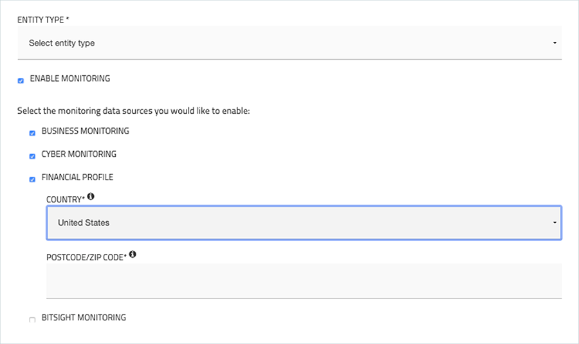Click the info icon beside Postcode/Zip Code

(133, 255)
